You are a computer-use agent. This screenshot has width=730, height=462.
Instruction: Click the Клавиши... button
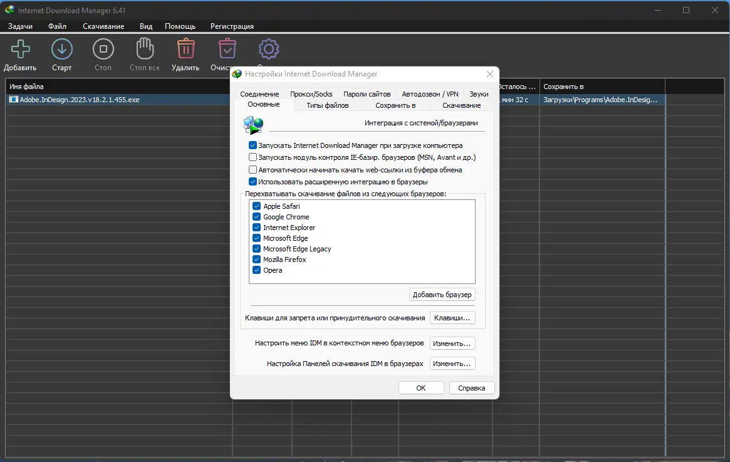coord(452,318)
